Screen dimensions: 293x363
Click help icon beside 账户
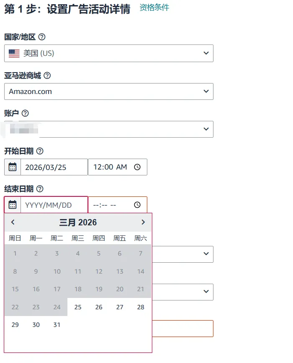(25, 113)
